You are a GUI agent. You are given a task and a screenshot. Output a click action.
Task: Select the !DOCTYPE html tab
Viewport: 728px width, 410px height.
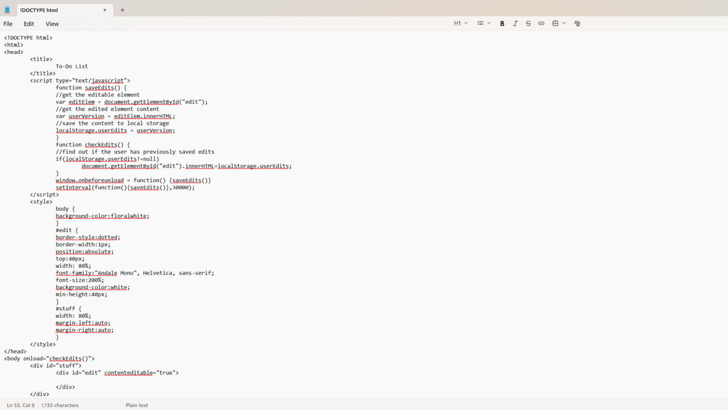click(x=65, y=10)
